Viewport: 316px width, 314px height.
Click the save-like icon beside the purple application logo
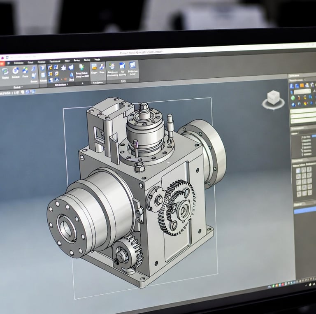7,58
